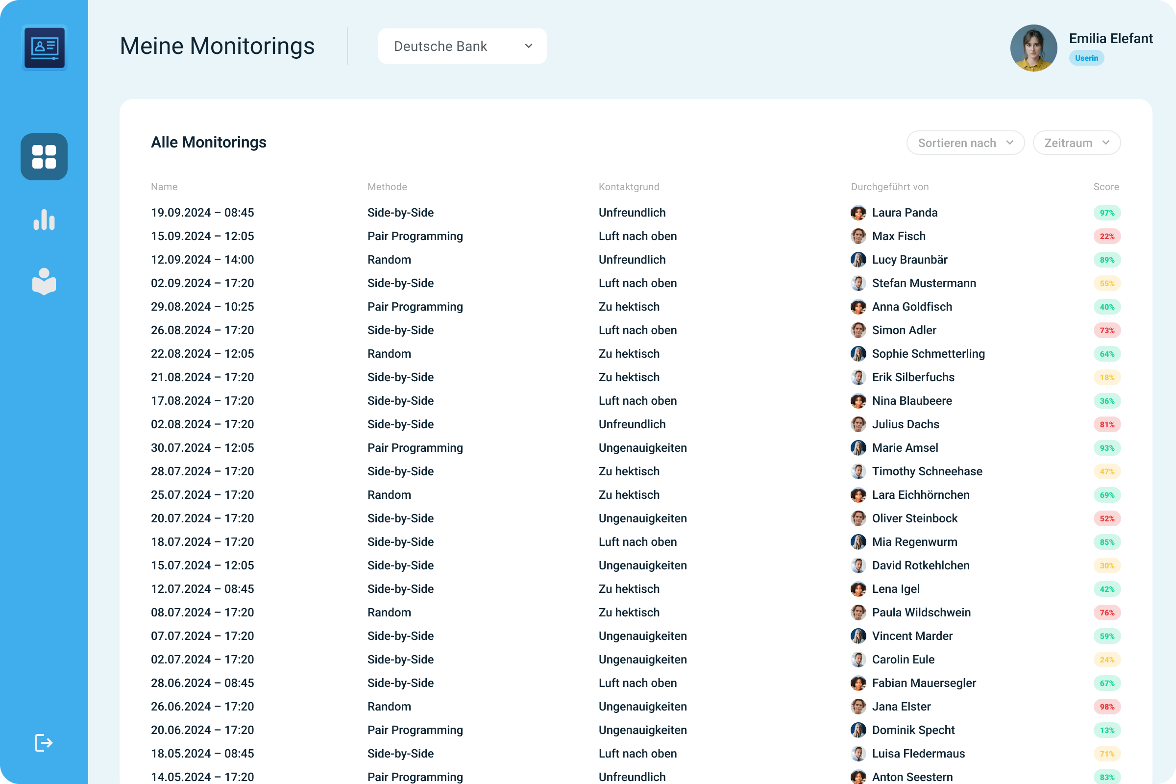
Task: Select Sophie Schmetterling in the list
Action: pos(928,353)
